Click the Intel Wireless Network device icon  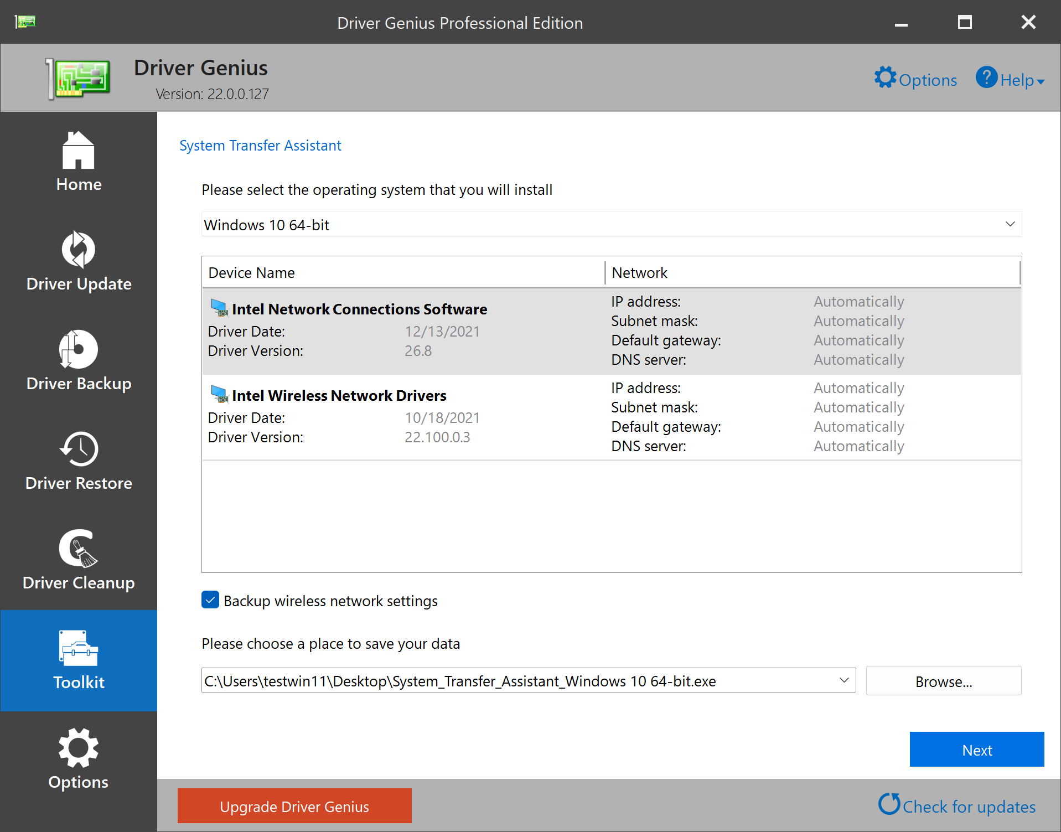tap(220, 394)
